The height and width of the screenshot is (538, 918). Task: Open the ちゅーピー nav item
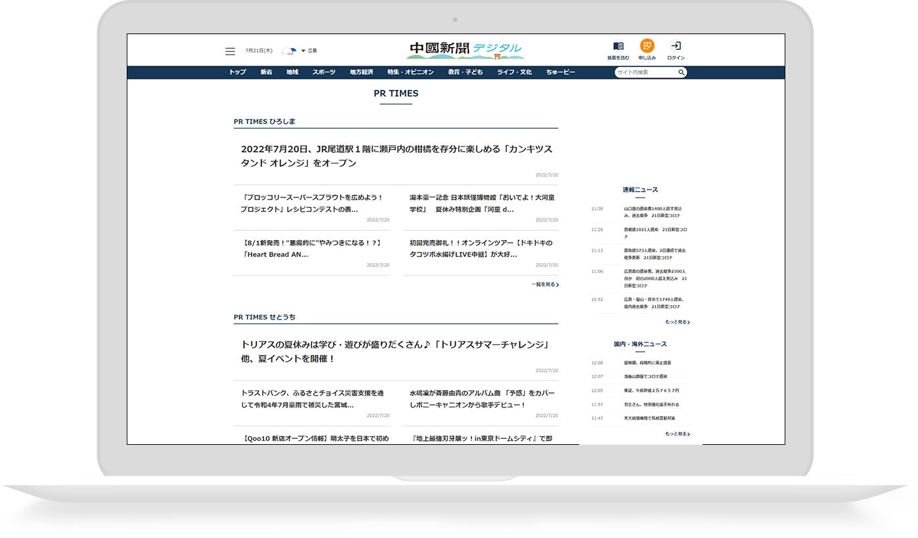(560, 72)
